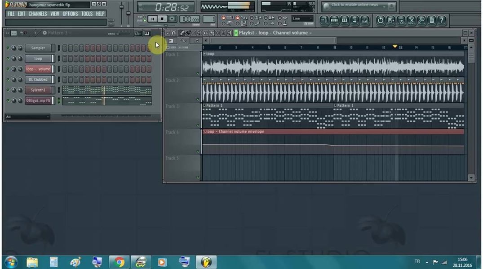The width and height of the screenshot is (483, 269).
Task: Open the All channel group filter dropdown
Action: [27, 117]
